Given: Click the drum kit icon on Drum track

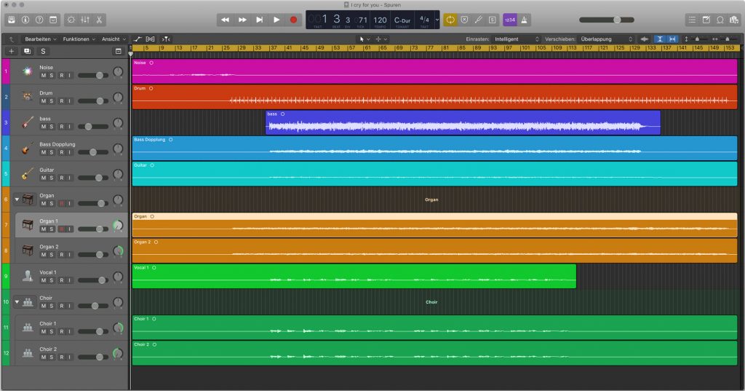Looking at the screenshot, I should (27, 97).
